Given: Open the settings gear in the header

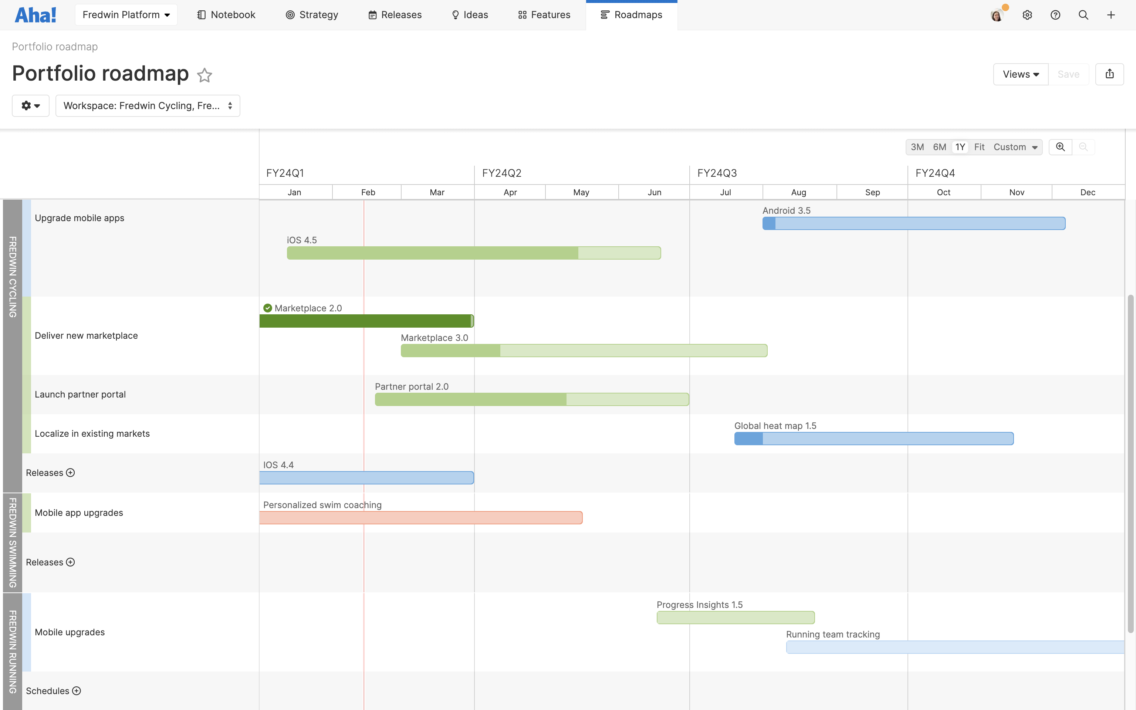Looking at the screenshot, I should (x=1027, y=14).
